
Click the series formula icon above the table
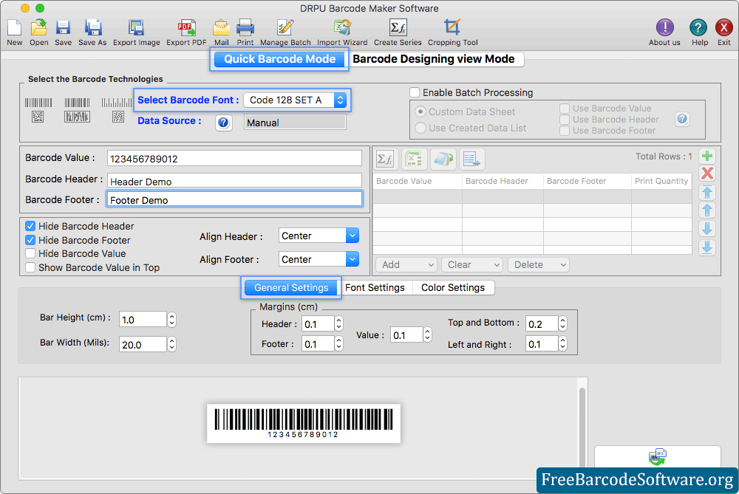click(386, 159)
